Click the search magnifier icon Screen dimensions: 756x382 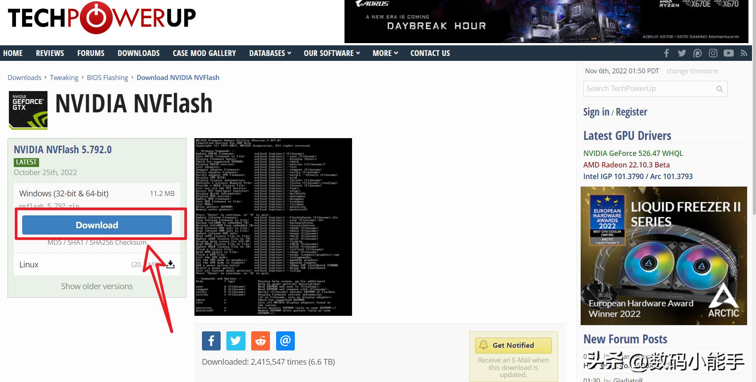(x=720, y=89)
